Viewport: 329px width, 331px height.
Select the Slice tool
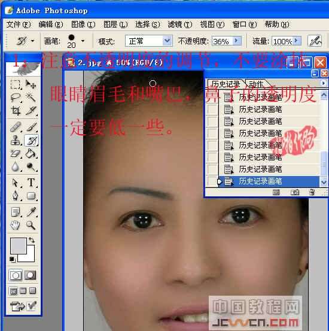31,111
